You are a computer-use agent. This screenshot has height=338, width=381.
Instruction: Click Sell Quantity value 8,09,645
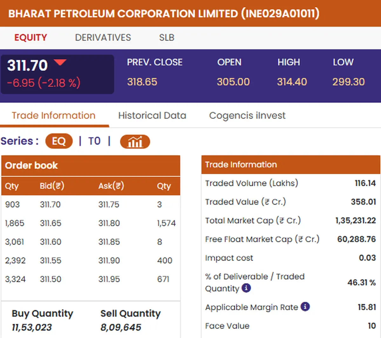pos(121,327)
